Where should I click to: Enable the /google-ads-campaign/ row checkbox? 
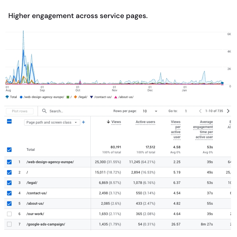(x=9, y=224)
